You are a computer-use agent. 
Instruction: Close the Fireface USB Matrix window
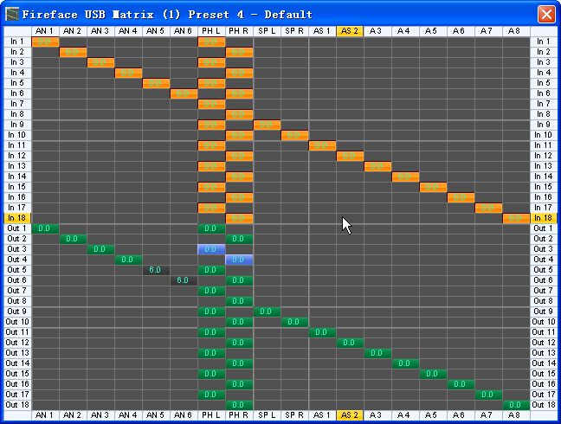(546, 14)
